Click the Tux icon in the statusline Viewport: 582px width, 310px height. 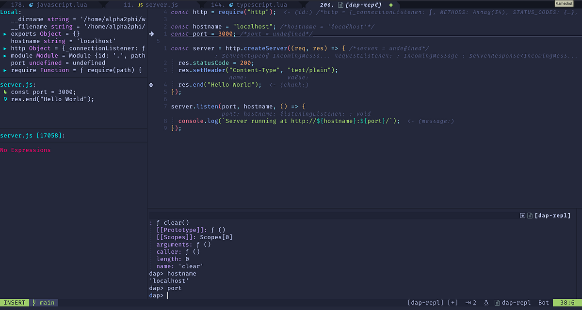pos(486,302)
